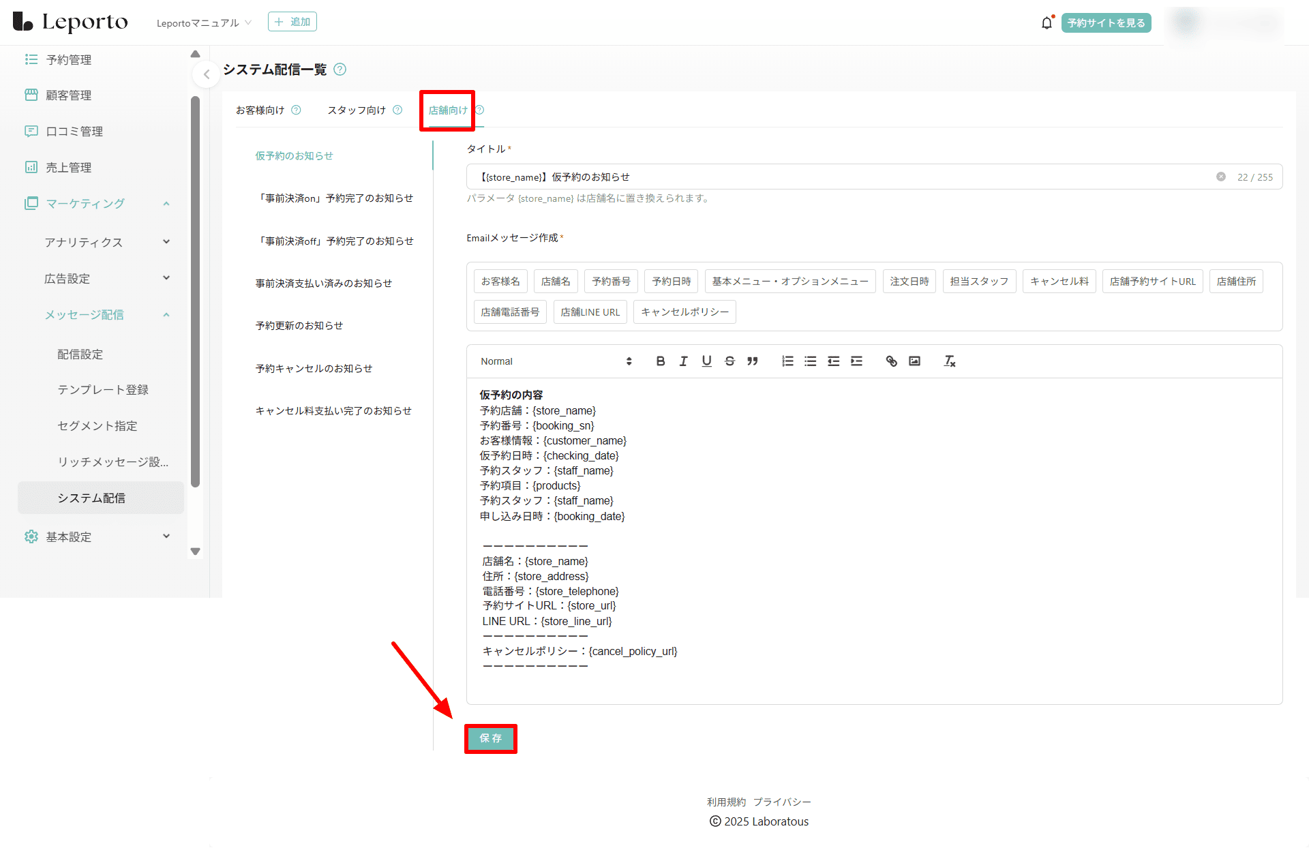This screenshot has height=848, width=1309.
Task: Collapse the sidebar with chevron button
Action: click(206, 74)
